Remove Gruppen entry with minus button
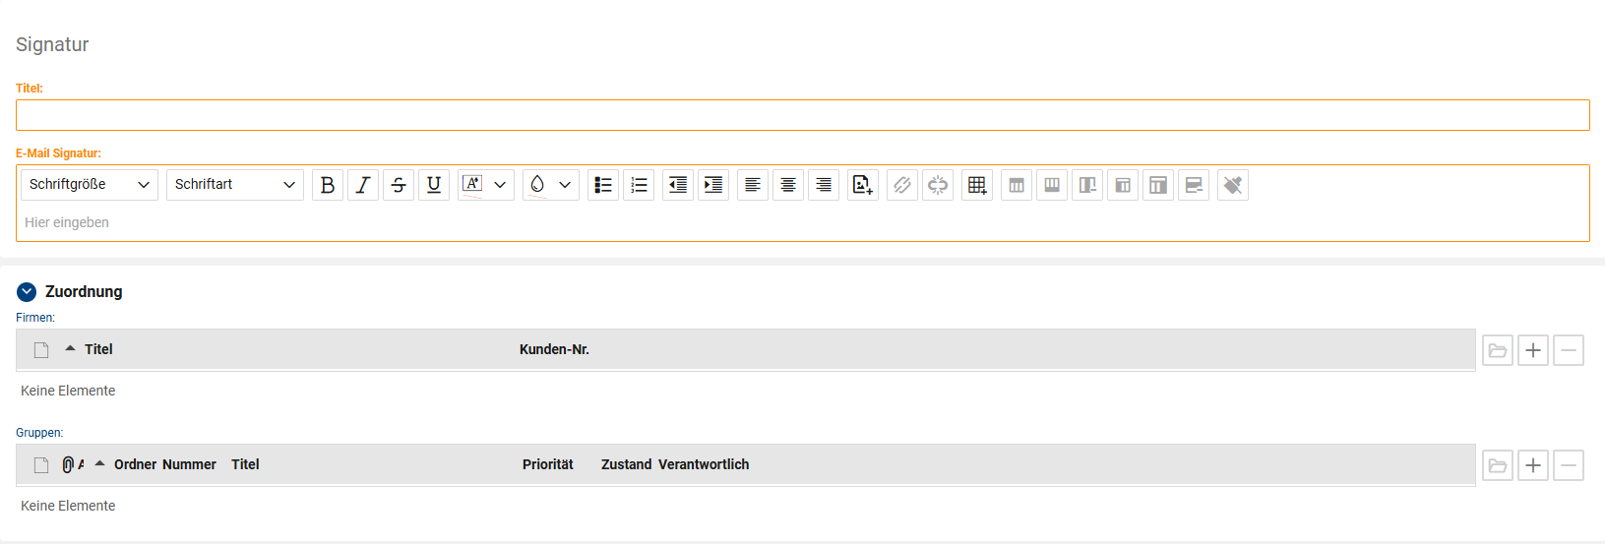This screenshot has height=544, width=1605. pyautogui.click(x=1569, y=465)
